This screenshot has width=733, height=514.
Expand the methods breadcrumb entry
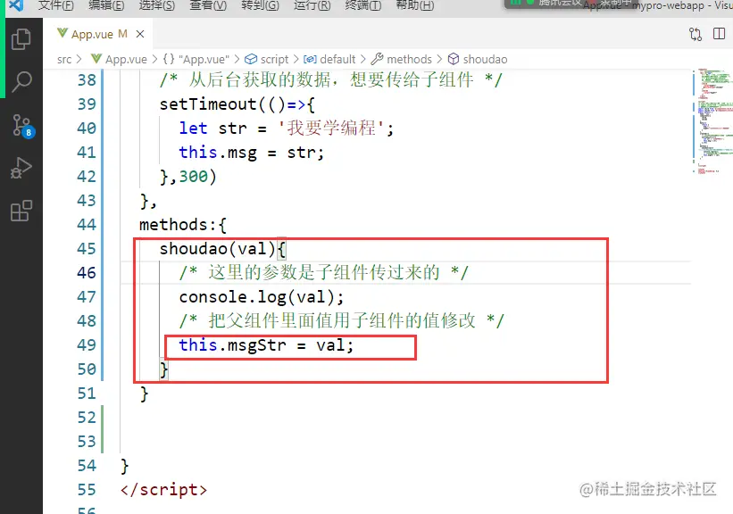[407, 59]
